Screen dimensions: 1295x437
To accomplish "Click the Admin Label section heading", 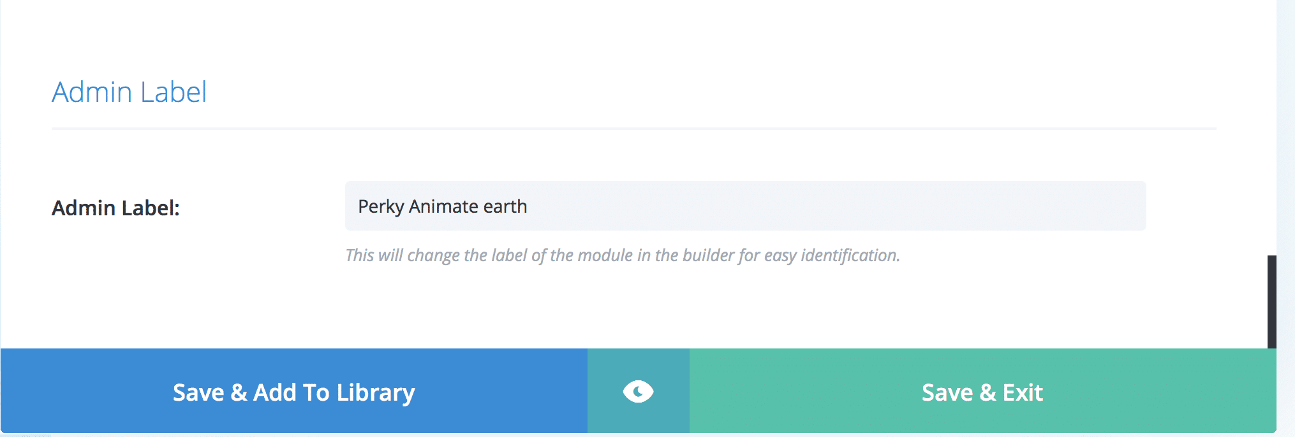I will [129, 92].
